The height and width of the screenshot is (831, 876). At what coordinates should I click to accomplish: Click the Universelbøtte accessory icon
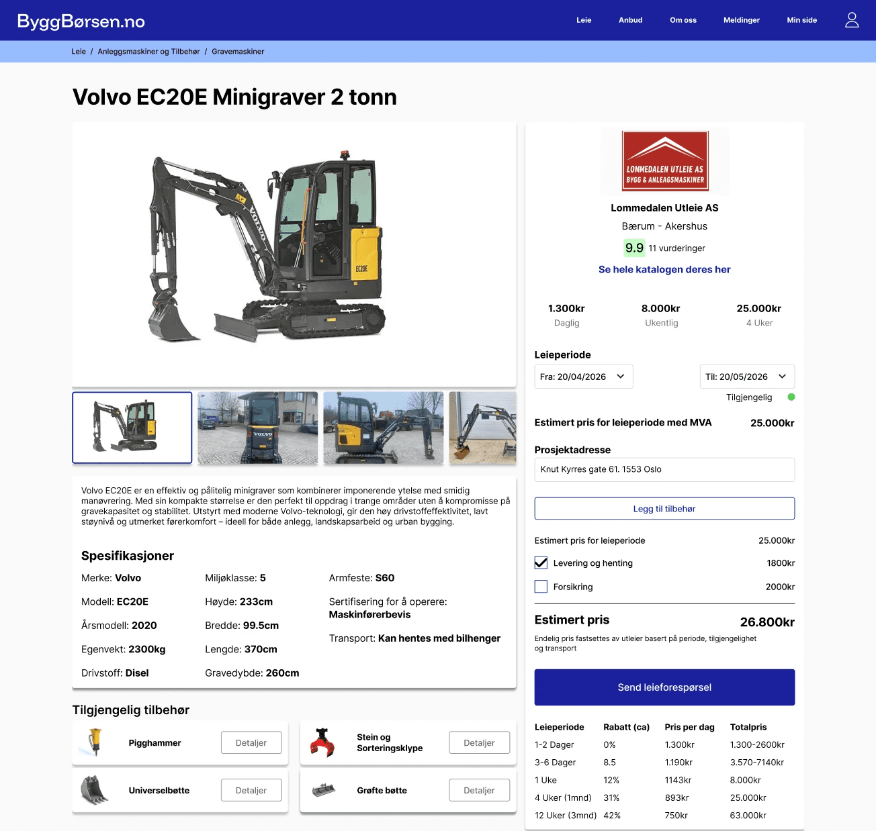click(95, 790)
